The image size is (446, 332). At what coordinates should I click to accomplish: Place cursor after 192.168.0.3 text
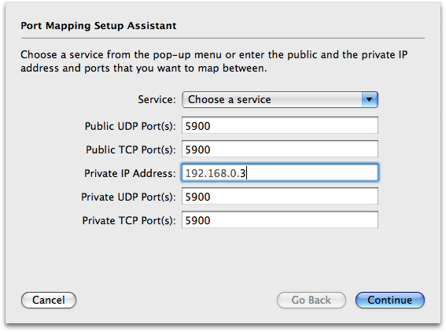point(247,173)
